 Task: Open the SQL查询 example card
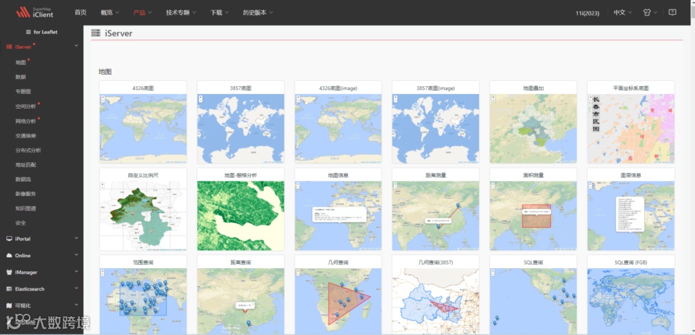533,295
